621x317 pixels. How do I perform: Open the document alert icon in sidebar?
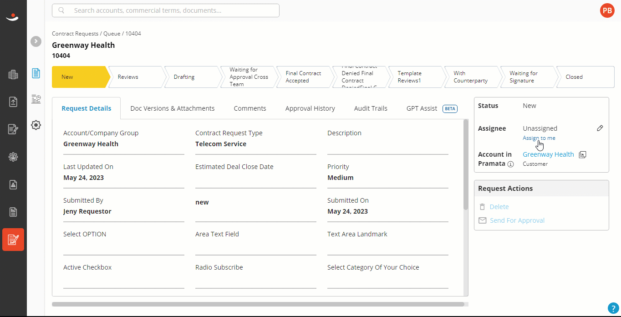tap(13, 184)
